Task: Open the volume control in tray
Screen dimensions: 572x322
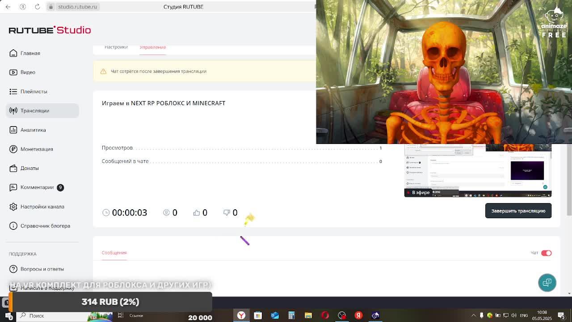Action: [x=514, y=316]
